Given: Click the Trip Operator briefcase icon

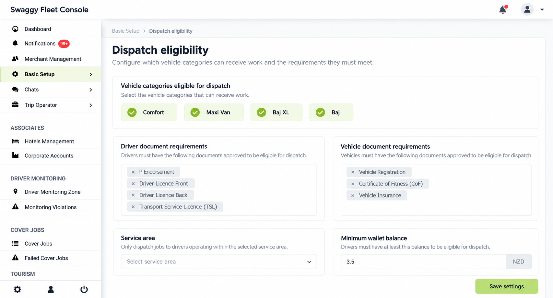Looking at the screenshot, I should pos(15,105).
